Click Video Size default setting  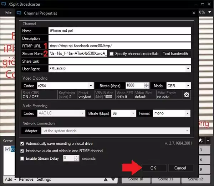[x=145, y=95]
